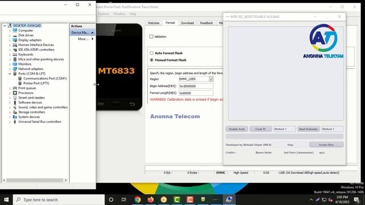Click the Type here to search box
This screenshot has width=365, height=205.
pyautogui.click(x=59, y=200)
